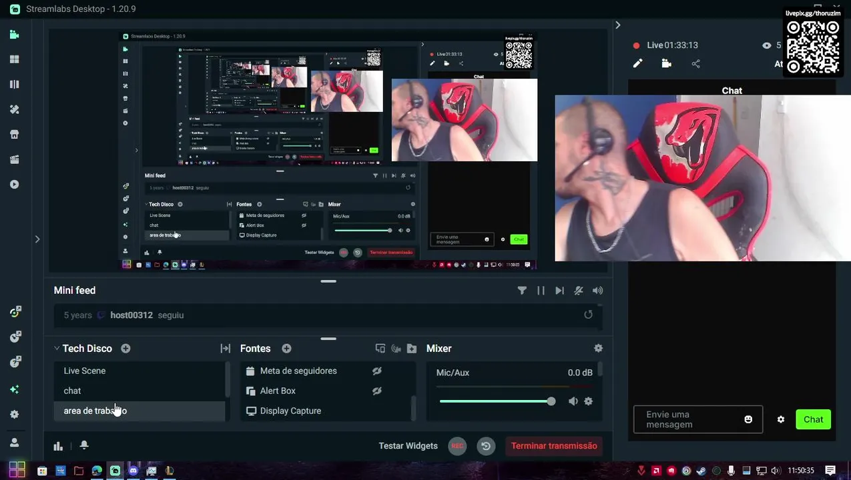Click Terminar transmissão to end stream
This screenshot has height=480, width=851.
(554, 446)
